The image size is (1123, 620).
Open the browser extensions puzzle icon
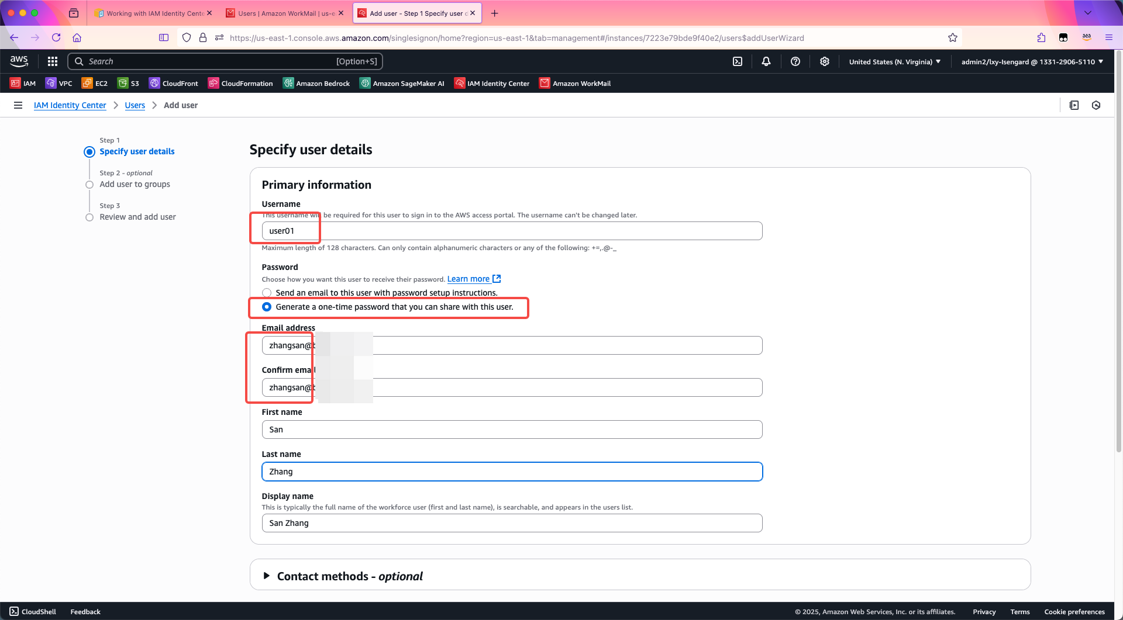(1041, 37)
